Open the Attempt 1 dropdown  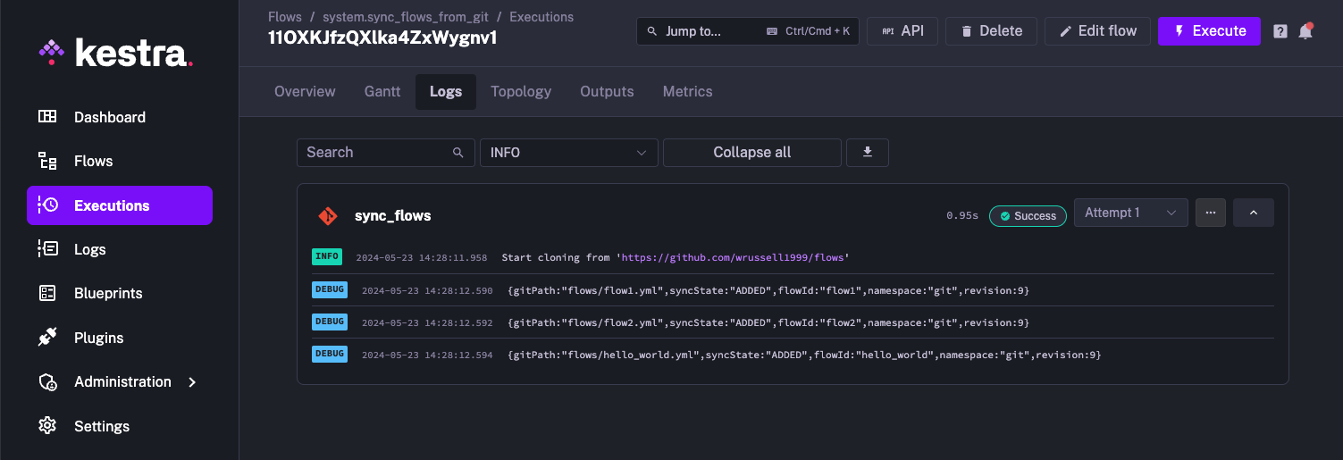point(1130,213)
